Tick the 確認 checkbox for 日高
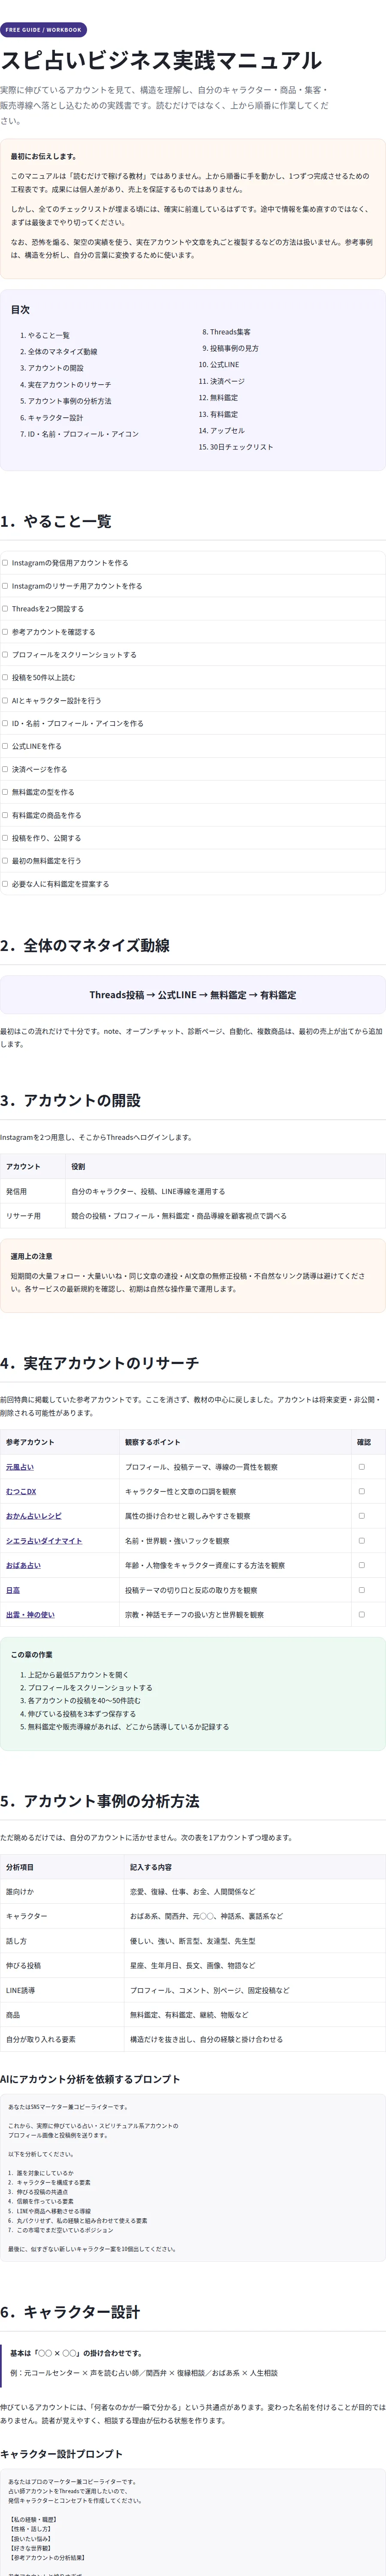The image size is (386, 2576). point(362,1590)
